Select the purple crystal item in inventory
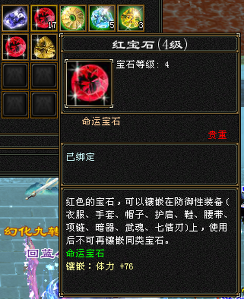The width and height of the screenshot is (244, 299). [x=15, y=18]
